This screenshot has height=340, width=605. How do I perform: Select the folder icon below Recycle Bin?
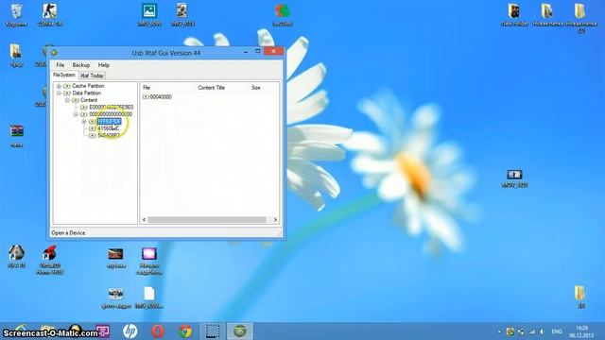click(x=16, y=56)
